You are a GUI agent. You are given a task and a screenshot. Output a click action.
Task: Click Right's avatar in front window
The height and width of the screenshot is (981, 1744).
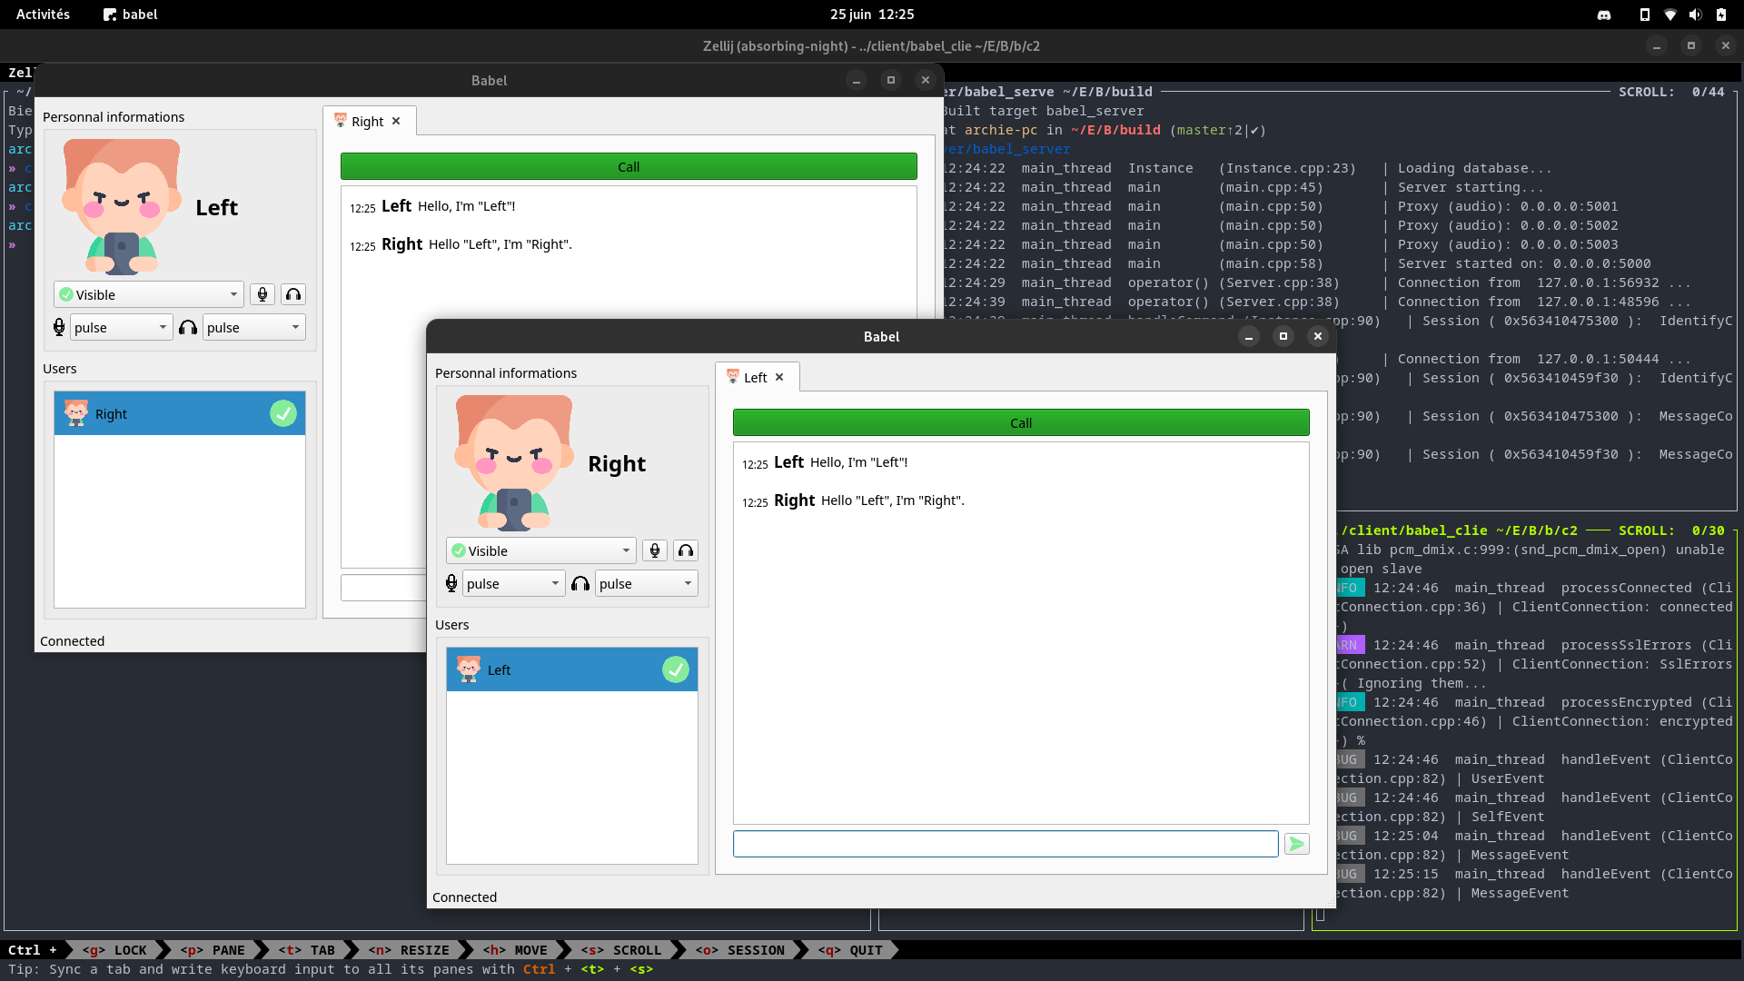pos(513,463)
